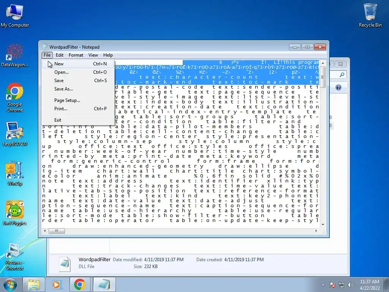
Task: Click the Date modified value in details pane
Action: pyautogui.click(x=164, y=259)
